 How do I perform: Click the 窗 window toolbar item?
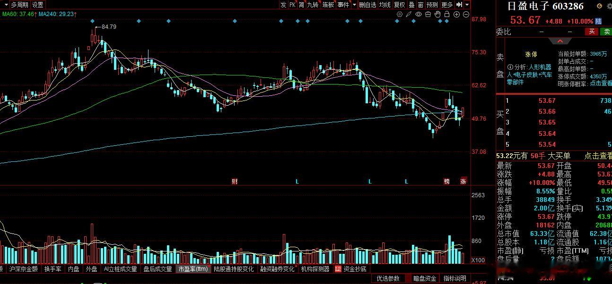420,4
